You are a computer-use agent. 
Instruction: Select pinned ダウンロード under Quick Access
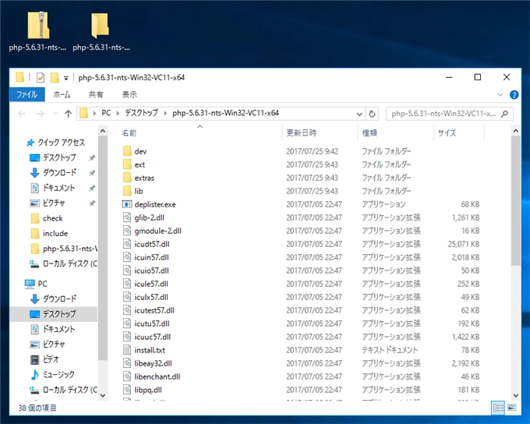click(x=54, y=173)
